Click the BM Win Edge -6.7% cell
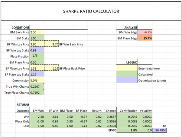182x138 pixels. pyautogui.click(x=145, y=32)
